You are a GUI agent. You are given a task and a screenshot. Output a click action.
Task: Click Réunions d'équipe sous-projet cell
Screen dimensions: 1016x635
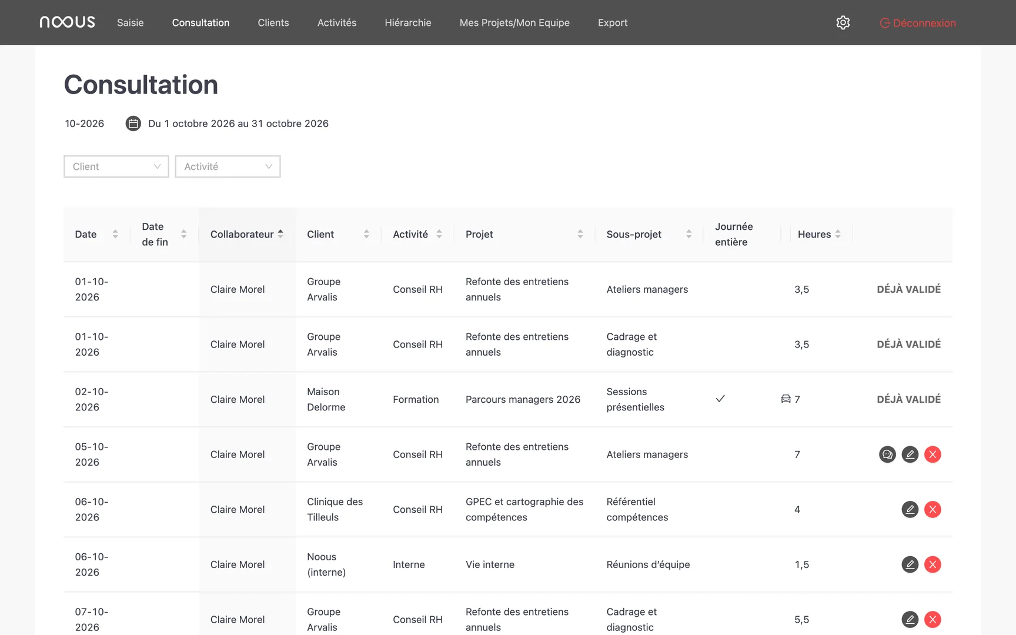point(649,564)
